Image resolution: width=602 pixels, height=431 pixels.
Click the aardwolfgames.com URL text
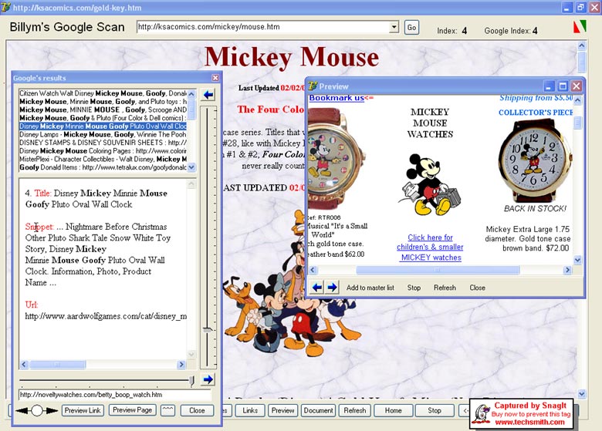click(x=106, y=316)
